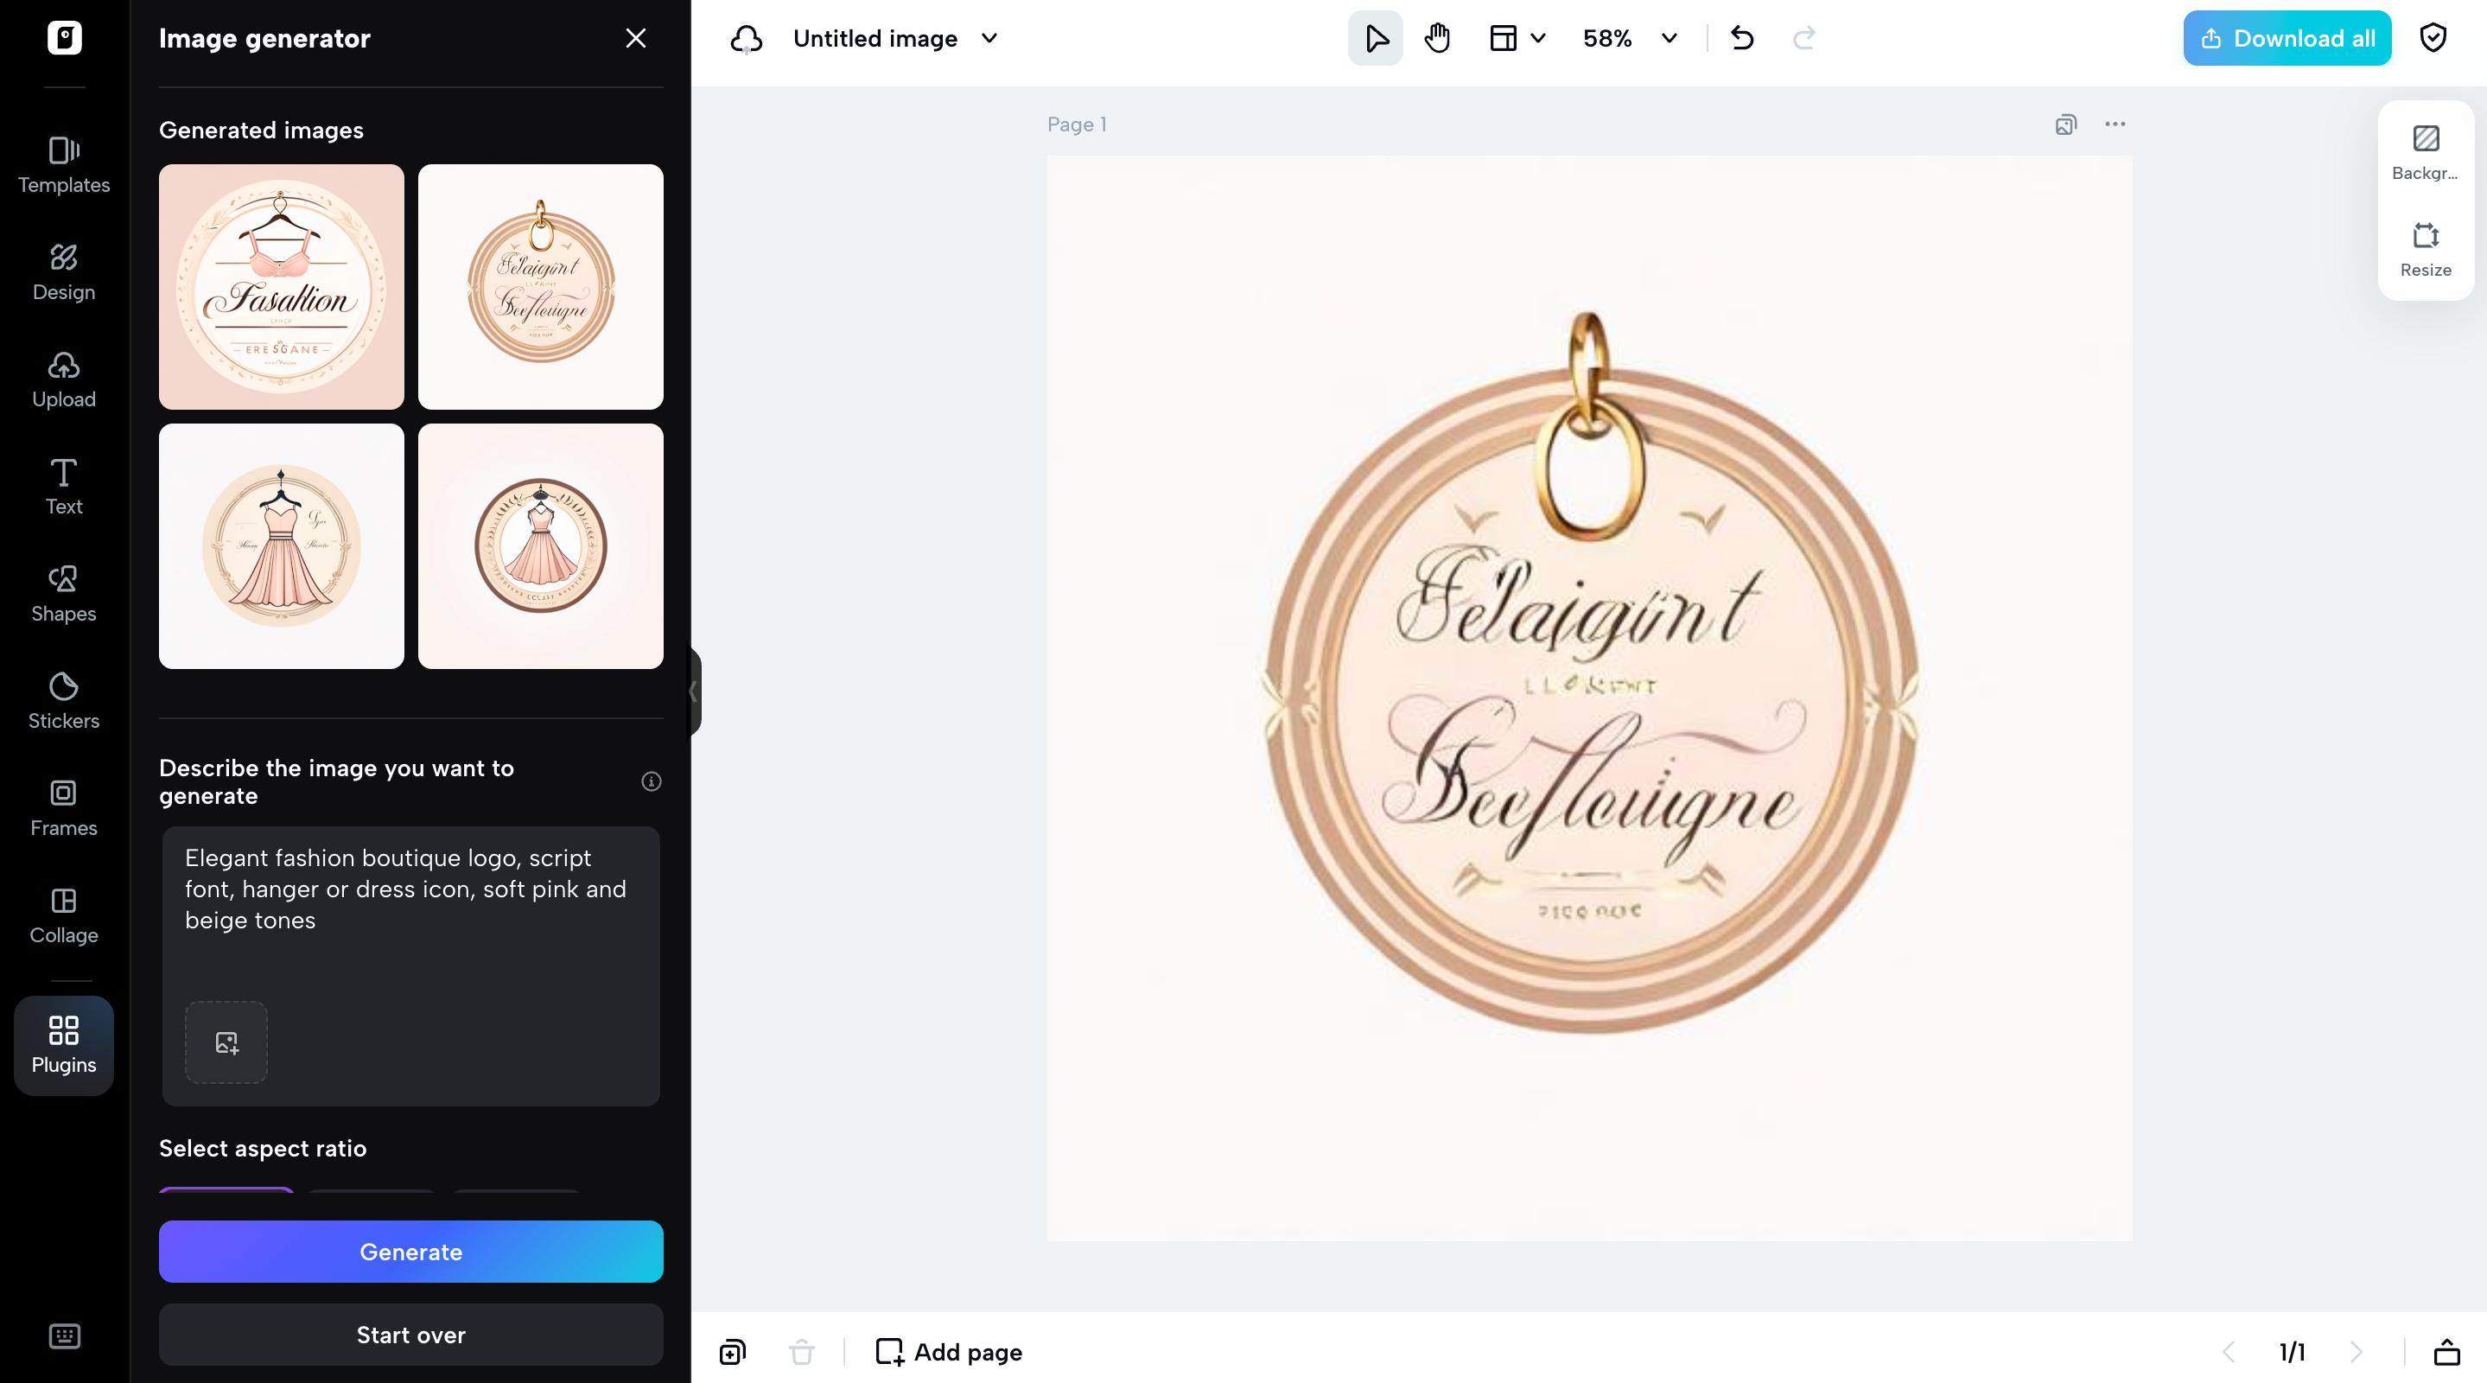Expand the 58% zoom dropdown
This screenshot has width=2487, height=1383.
tap(1670, 39)
